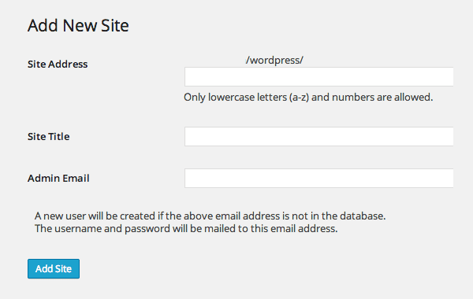Click the word 'database' in the notice
473x299 pixels.
[x=363, y=216]
